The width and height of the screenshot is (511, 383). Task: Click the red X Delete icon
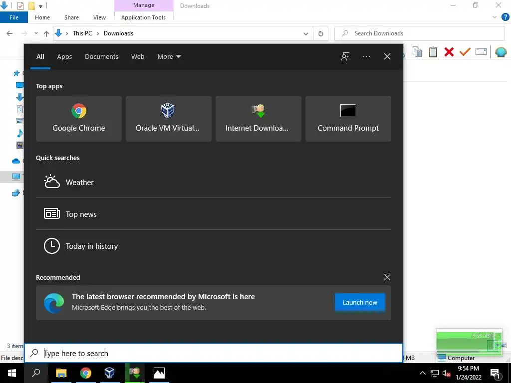449,52
